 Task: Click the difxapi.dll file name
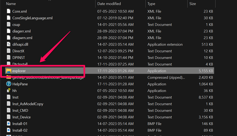20,44
